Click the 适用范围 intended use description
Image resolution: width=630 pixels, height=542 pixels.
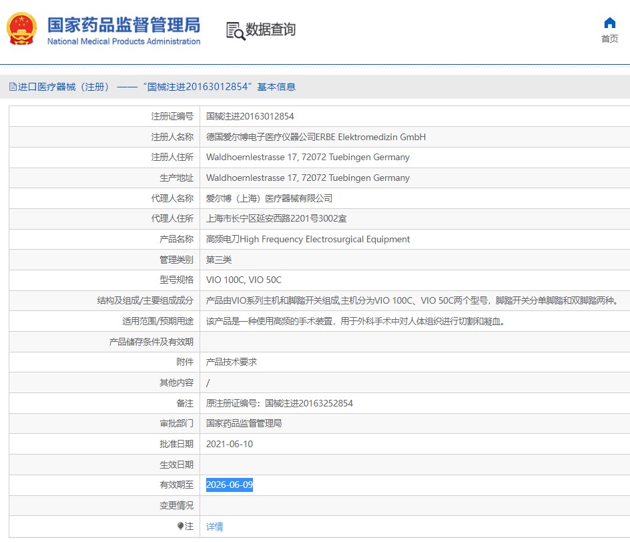pyautogui.click(x=355, y=321)
